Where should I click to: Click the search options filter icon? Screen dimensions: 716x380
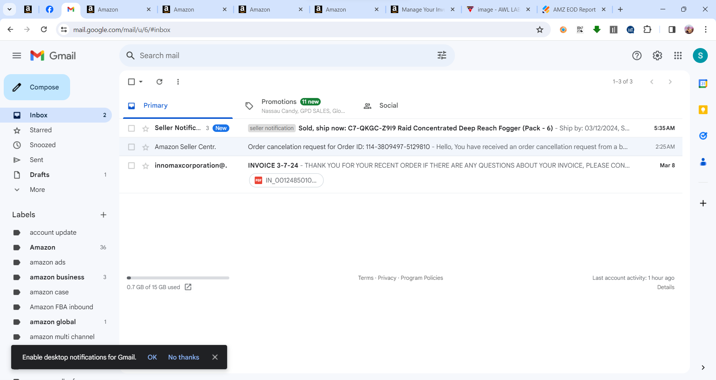coord(442,56)
